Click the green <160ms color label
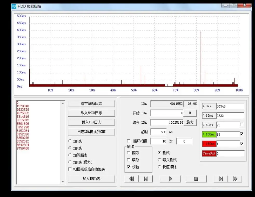The height and width of the screenshot is (197, 255). 209,134
